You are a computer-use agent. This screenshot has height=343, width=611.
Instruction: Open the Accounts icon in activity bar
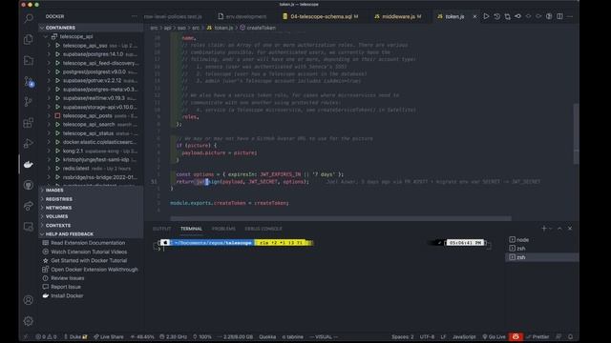(29, 300)
